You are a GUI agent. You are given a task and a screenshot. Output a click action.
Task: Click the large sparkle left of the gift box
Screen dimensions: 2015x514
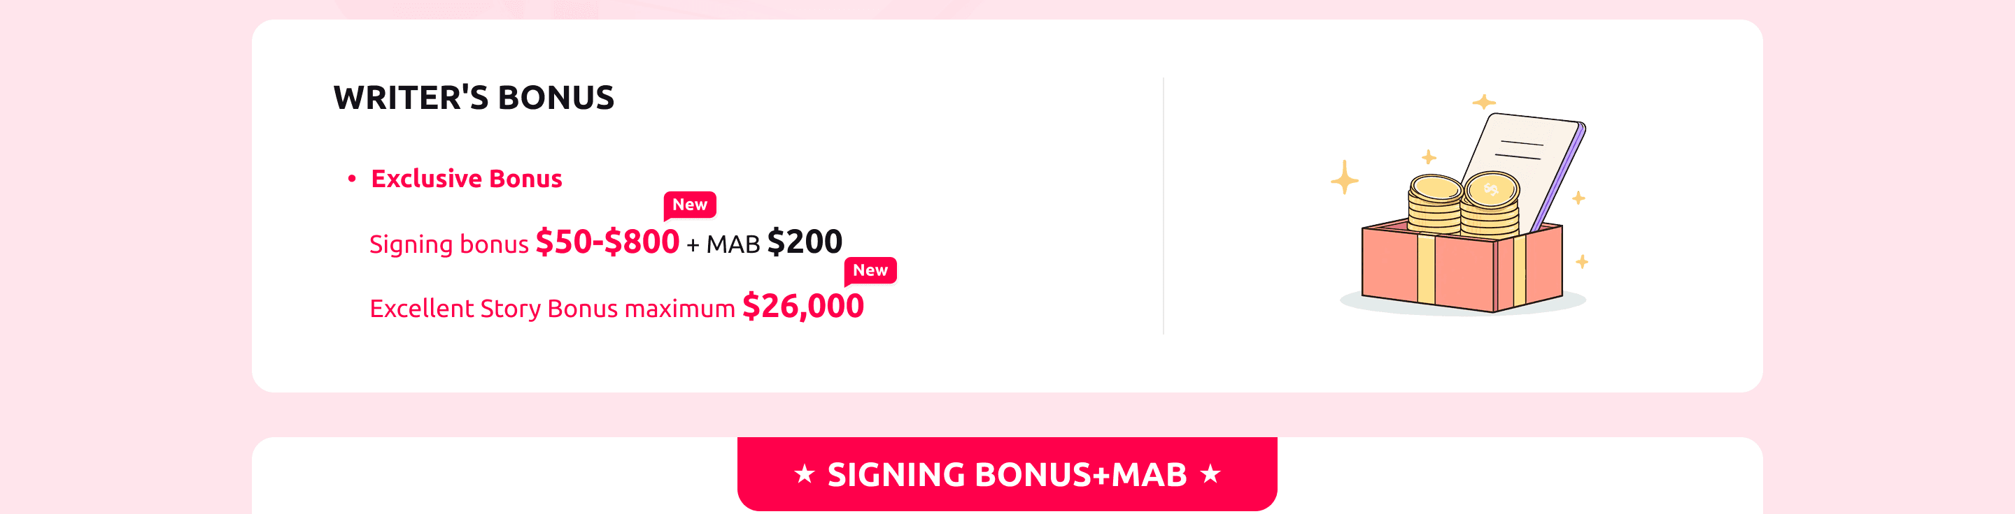pos(1345,178)
